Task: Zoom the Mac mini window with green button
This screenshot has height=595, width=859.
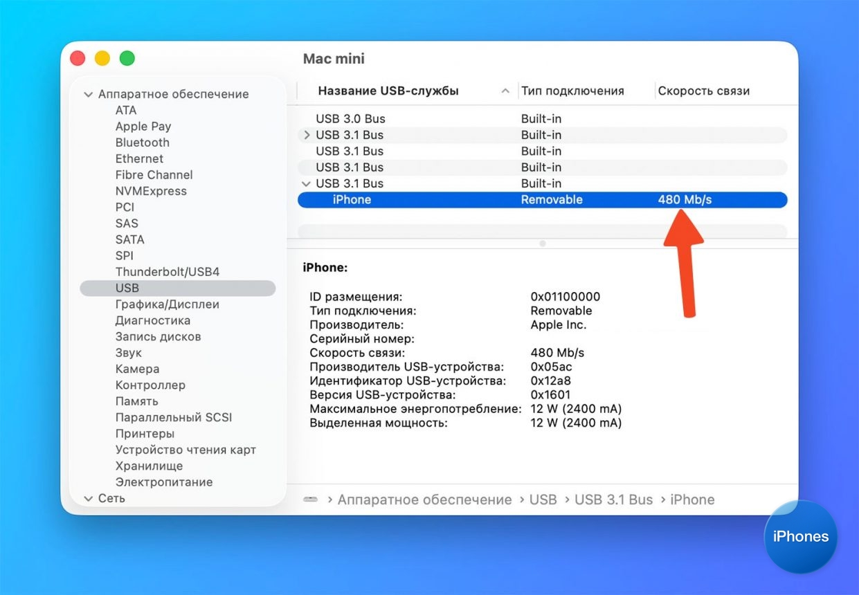Action: 127,59
